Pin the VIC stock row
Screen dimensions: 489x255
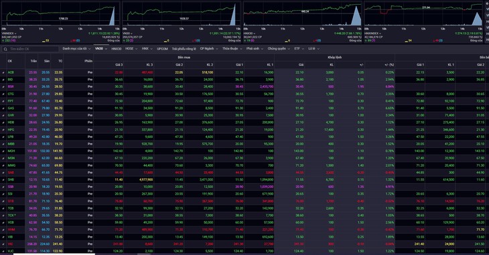[3, 244]
